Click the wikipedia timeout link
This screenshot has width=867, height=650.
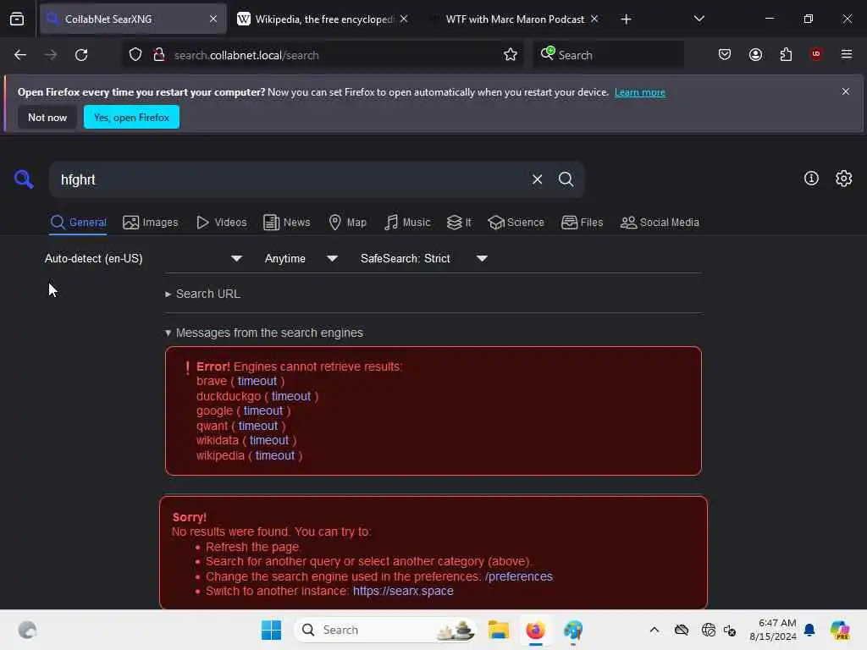pos(275,455)
